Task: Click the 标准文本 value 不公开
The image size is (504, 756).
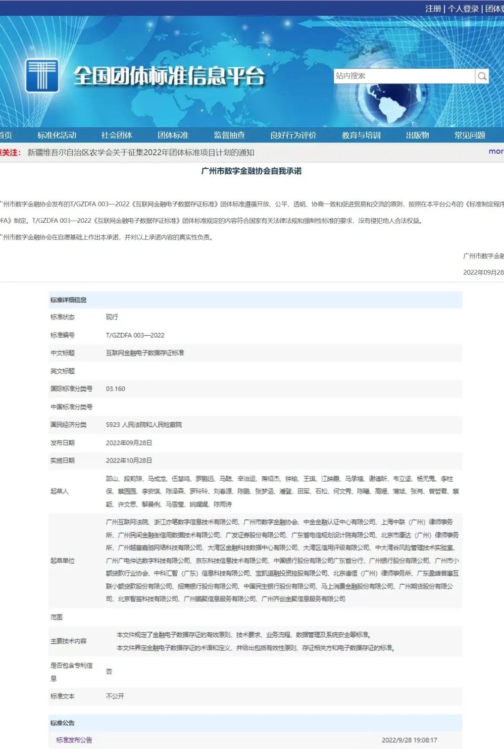Action: [115, 696]
